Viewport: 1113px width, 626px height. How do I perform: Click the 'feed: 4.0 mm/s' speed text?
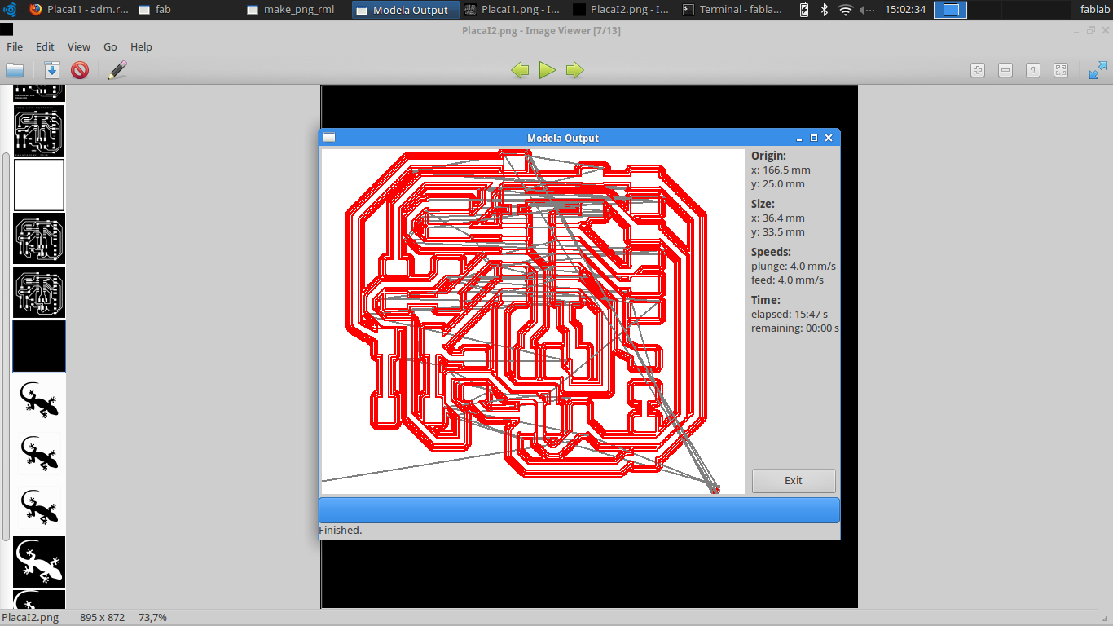[787, 280]
